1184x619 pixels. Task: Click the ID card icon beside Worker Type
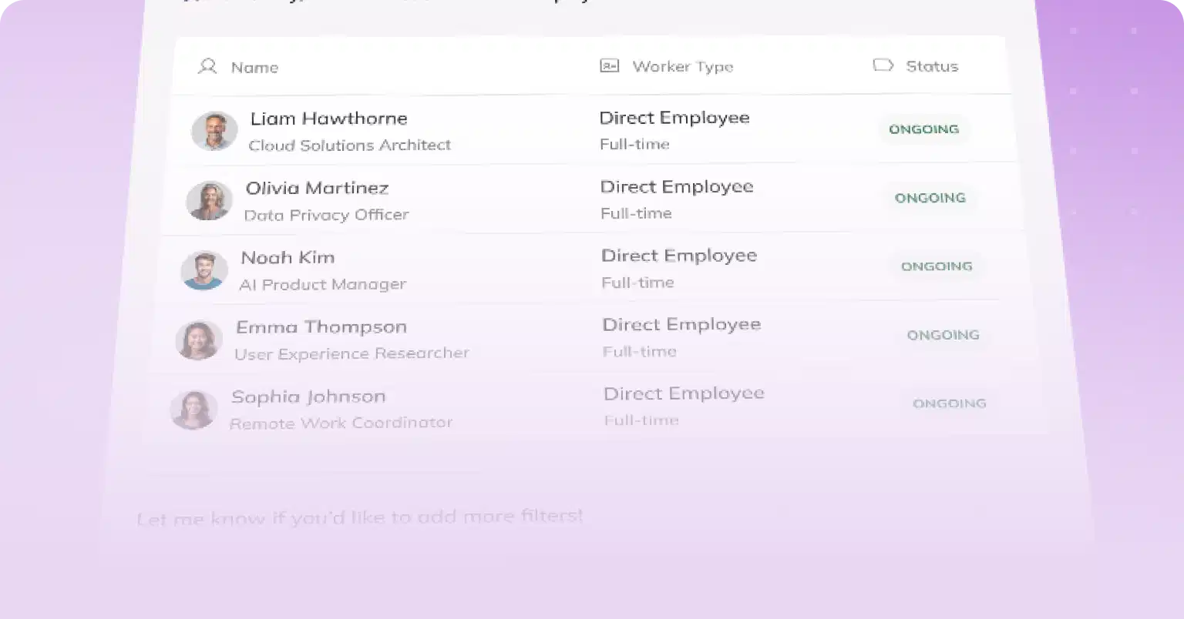[x=610, y=66]
